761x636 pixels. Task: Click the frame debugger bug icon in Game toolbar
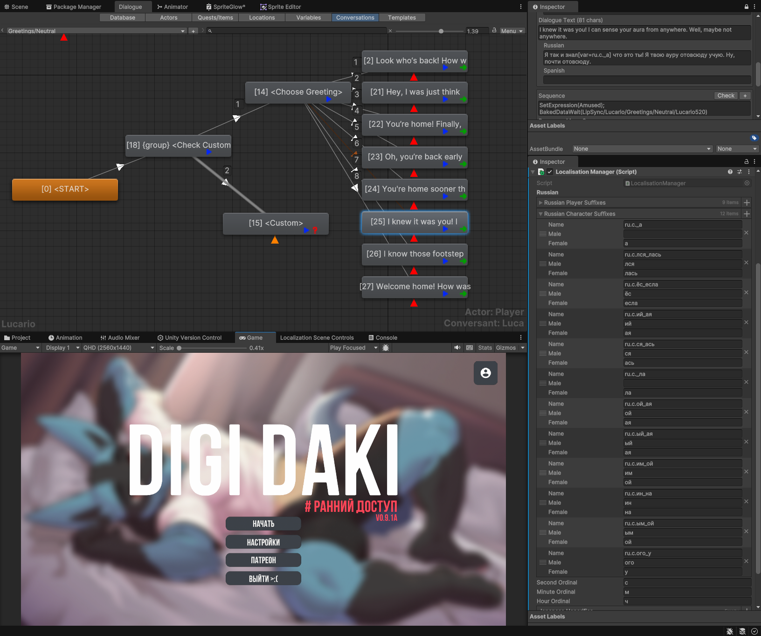tap(386, 348)
